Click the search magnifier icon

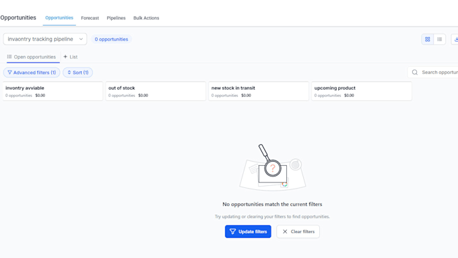[x=415, y=73]
